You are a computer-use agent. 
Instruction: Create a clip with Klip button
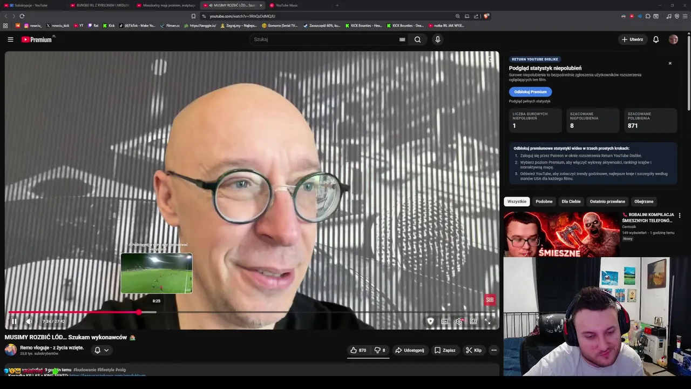(473, 350)
